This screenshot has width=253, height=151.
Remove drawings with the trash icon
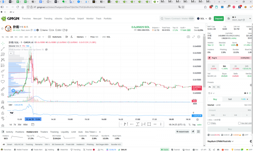pos(3,126)
